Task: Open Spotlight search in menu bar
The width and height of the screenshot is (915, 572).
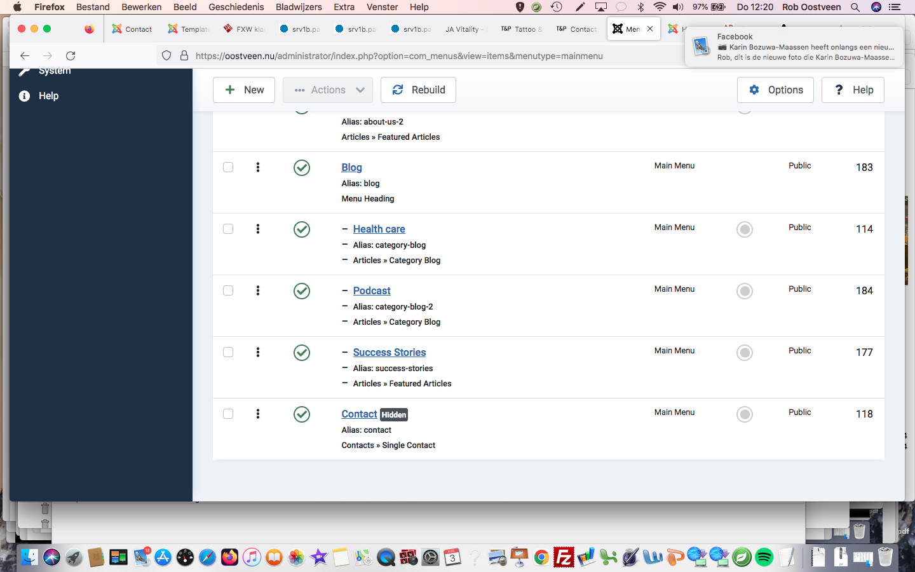Action: click(855, 7)
